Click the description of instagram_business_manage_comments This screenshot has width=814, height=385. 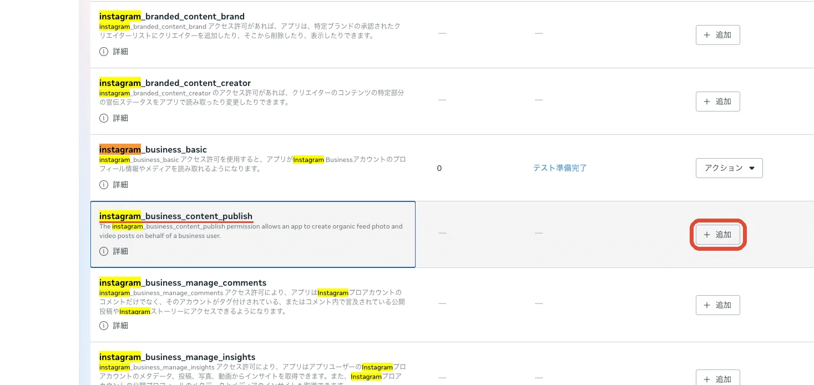252,302
